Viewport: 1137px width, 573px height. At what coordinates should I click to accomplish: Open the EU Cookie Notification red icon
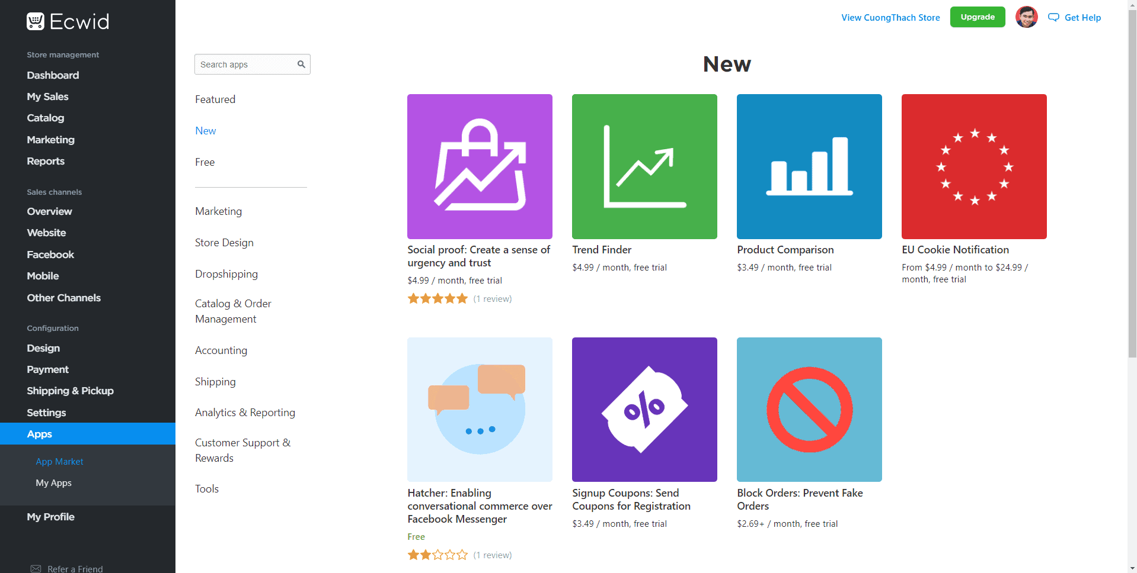[x=974, y=166]
